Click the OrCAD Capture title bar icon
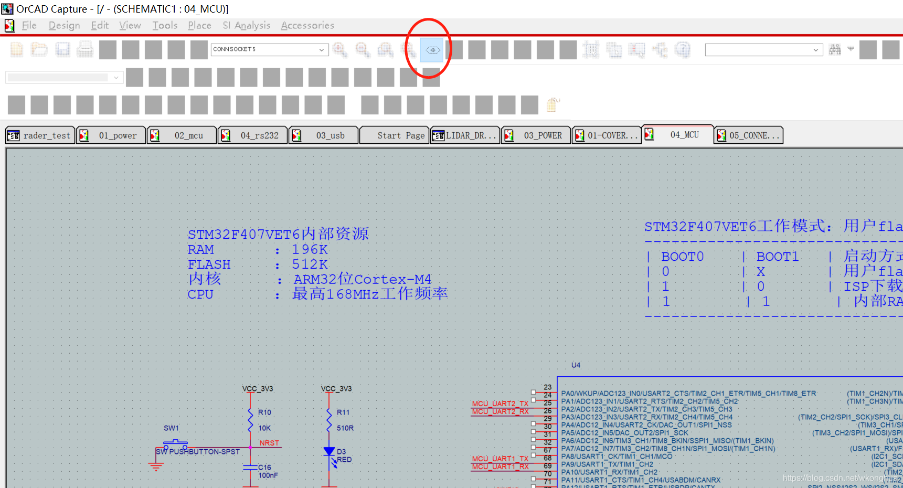Screen dimensions: 903x488 point(7,9)
